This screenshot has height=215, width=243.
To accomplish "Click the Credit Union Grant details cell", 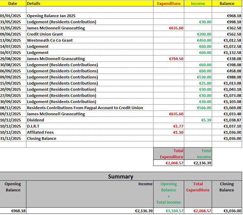I will (x=45, y=34).
